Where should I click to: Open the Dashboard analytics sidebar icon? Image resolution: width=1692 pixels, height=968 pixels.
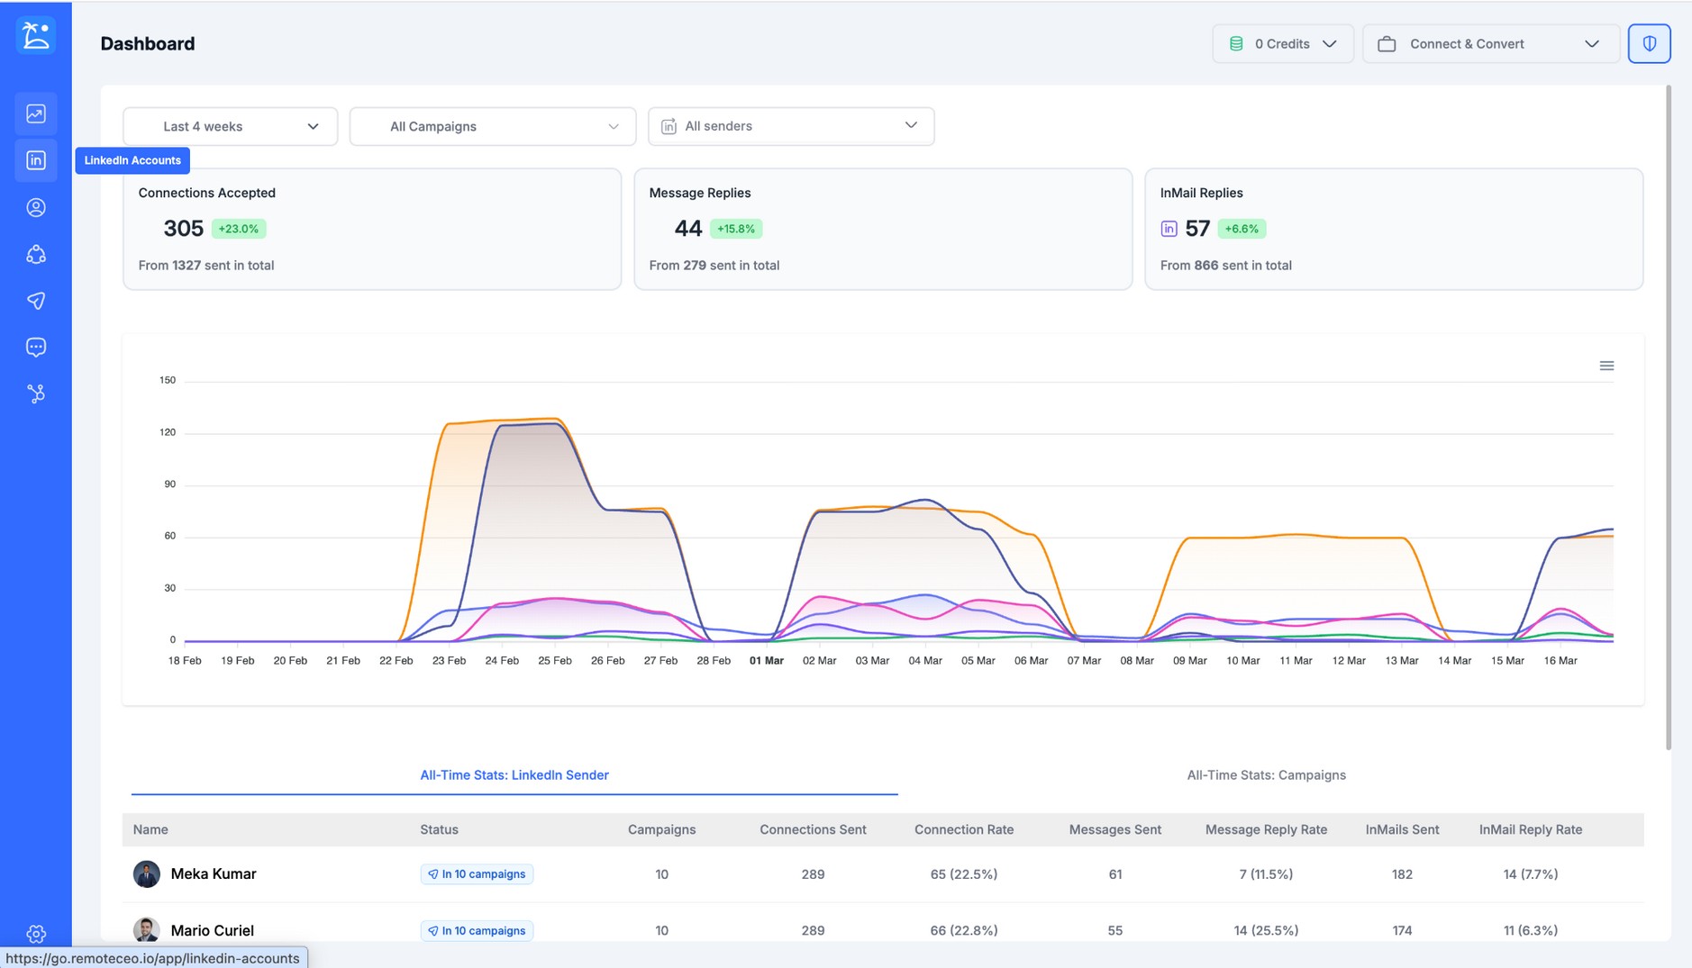tap(36, 113)
